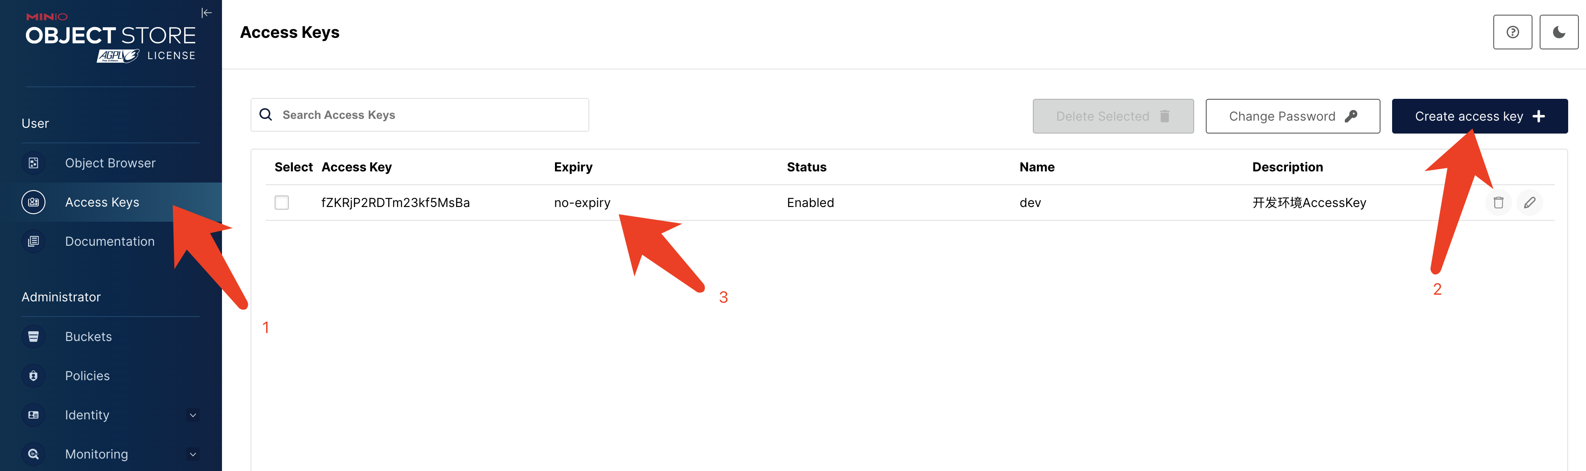Viewport: 1586px width, 471px height.
Task: Click the Expiry column header
Action: click(x=573, y=167)
